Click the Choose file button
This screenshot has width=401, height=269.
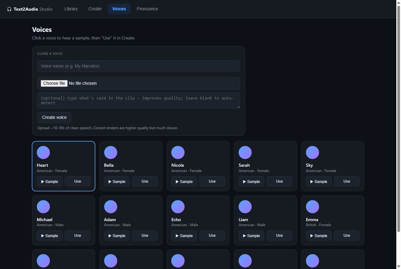click(54, 83)
